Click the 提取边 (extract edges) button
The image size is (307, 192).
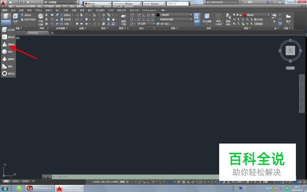tap(66, 15)
